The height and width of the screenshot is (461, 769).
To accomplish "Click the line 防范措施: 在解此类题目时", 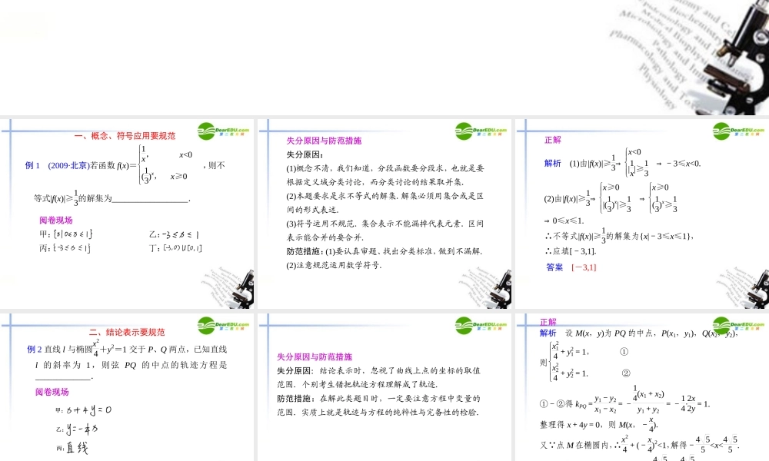I will click(x=378, y=398).
